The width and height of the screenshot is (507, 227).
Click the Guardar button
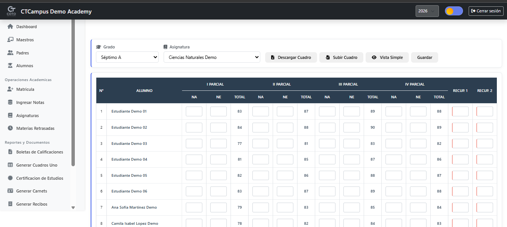point(425,57)
